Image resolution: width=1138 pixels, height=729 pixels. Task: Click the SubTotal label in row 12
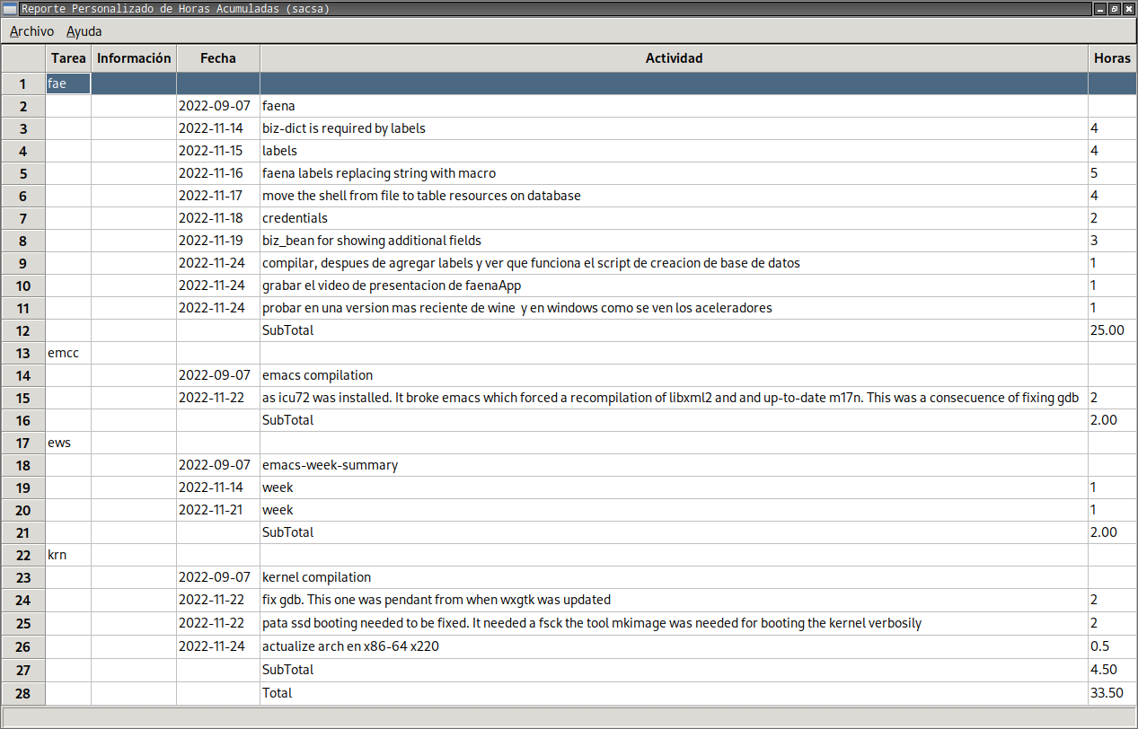(x=674, y=330)
